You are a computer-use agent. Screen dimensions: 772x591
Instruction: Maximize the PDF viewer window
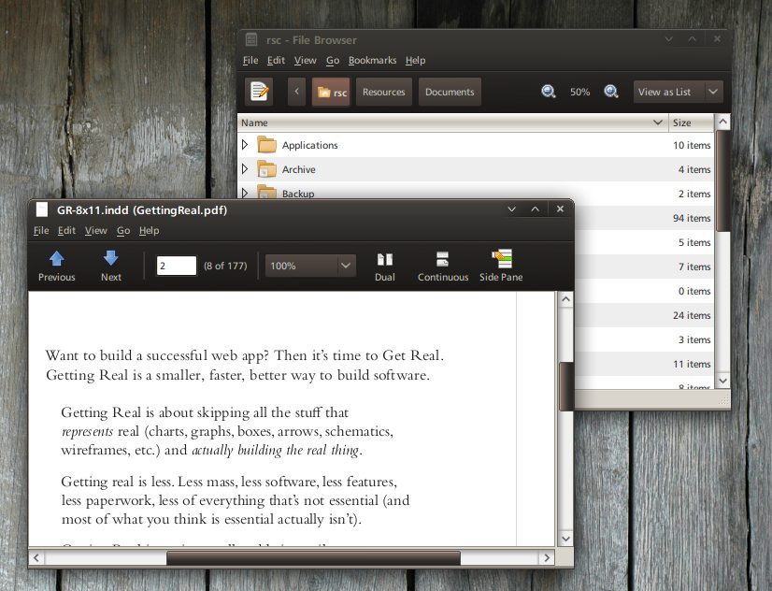point(536,209)
